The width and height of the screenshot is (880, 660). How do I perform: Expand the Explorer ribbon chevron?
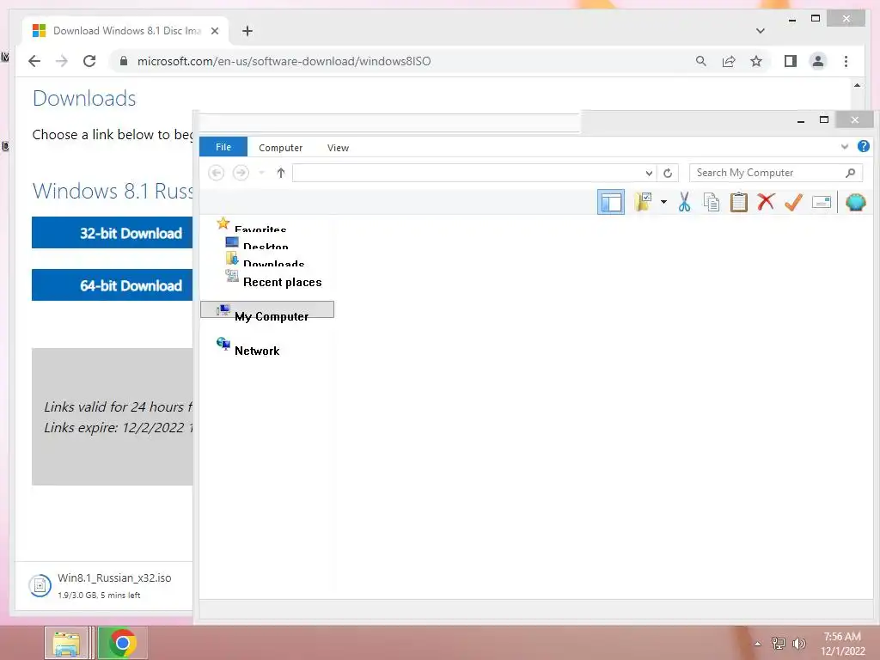[844, 146]
